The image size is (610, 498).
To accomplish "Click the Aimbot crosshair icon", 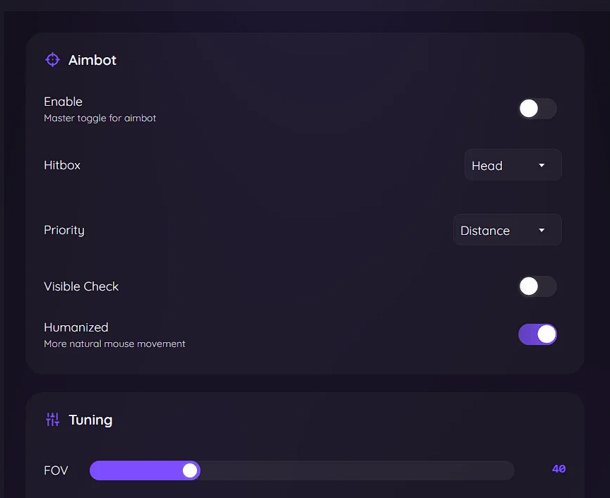I will pyautogui.click(x=52, y=60).
